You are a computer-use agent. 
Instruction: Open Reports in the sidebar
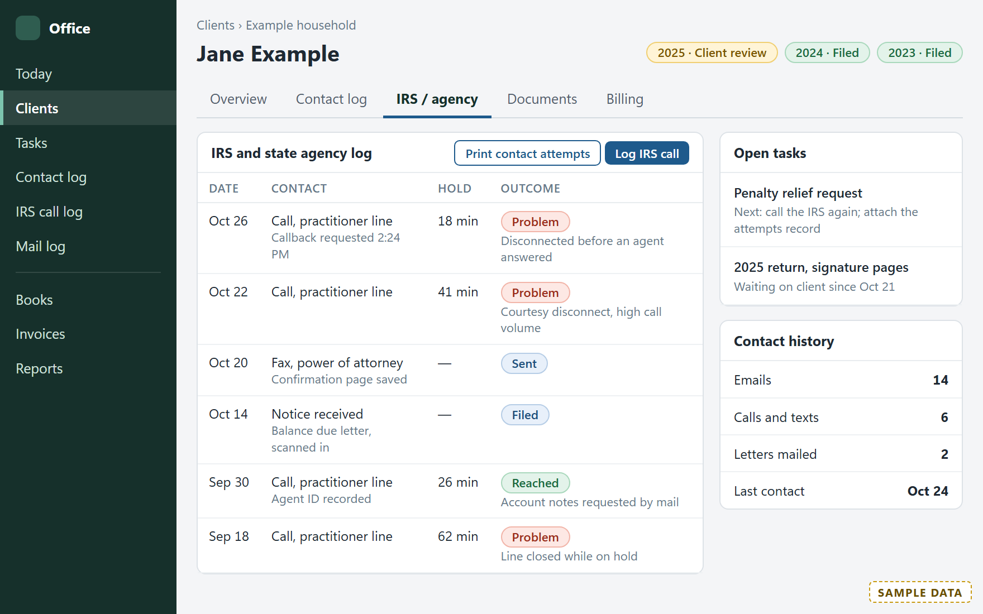(88, 369)
